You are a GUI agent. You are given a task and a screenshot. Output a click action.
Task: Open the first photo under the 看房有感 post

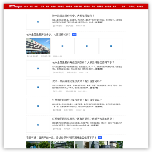(38, 145)
